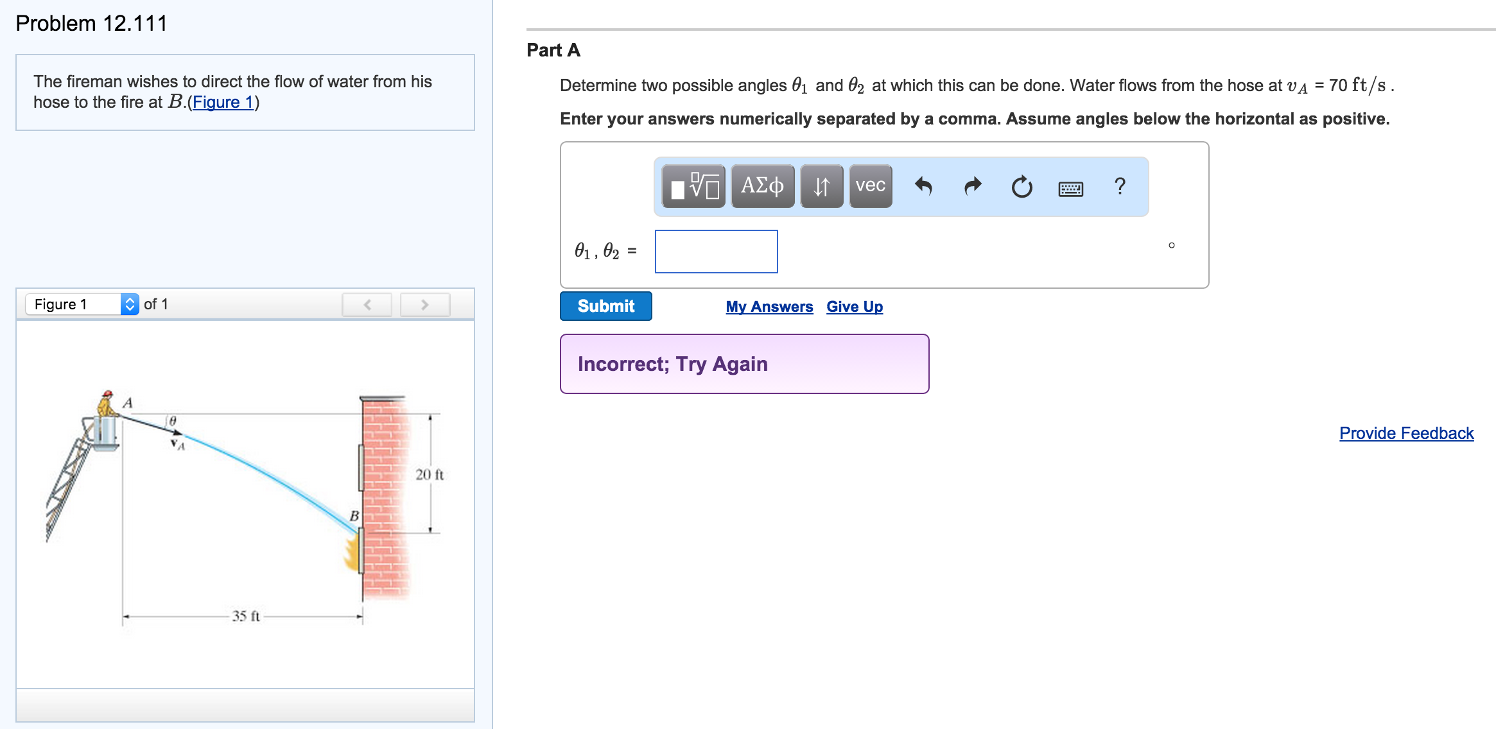Insert vector notation using the vec icon
This screenshot has height=729, width=1496.
click(x=871, y=187)
